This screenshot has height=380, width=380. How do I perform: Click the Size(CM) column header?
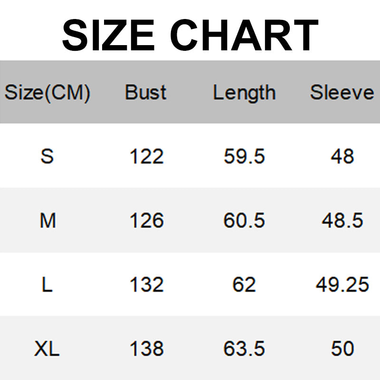pyautogui.click(x=47, y=93)
